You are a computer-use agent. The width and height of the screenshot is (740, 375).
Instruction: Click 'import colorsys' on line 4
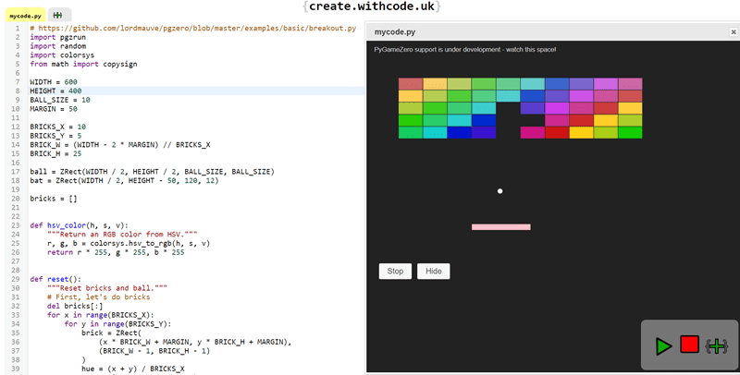point(62,55)
